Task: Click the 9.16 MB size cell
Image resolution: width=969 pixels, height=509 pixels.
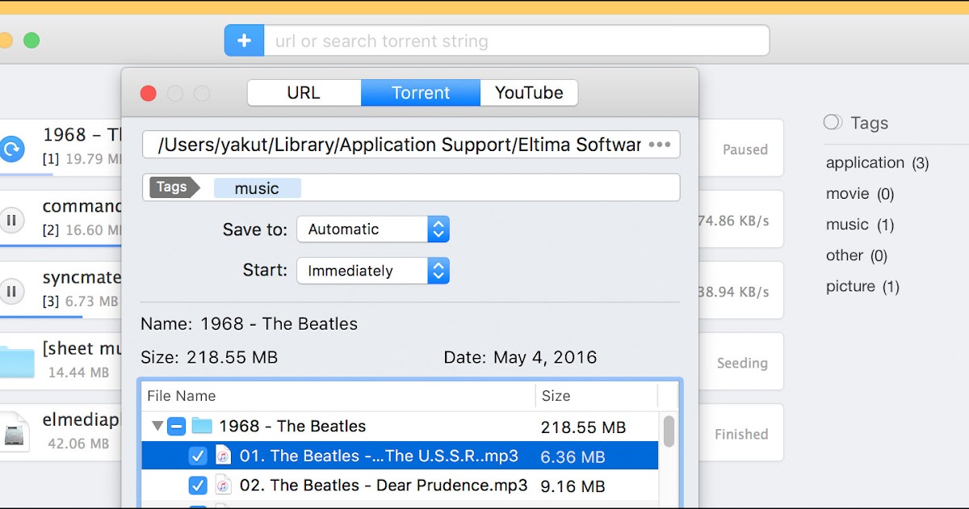Action: point(573,486)
